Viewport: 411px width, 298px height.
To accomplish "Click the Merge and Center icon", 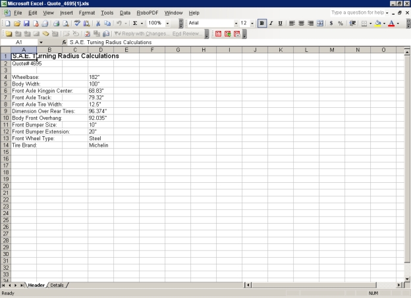I will pyautogui.click(x=320, y=24).
